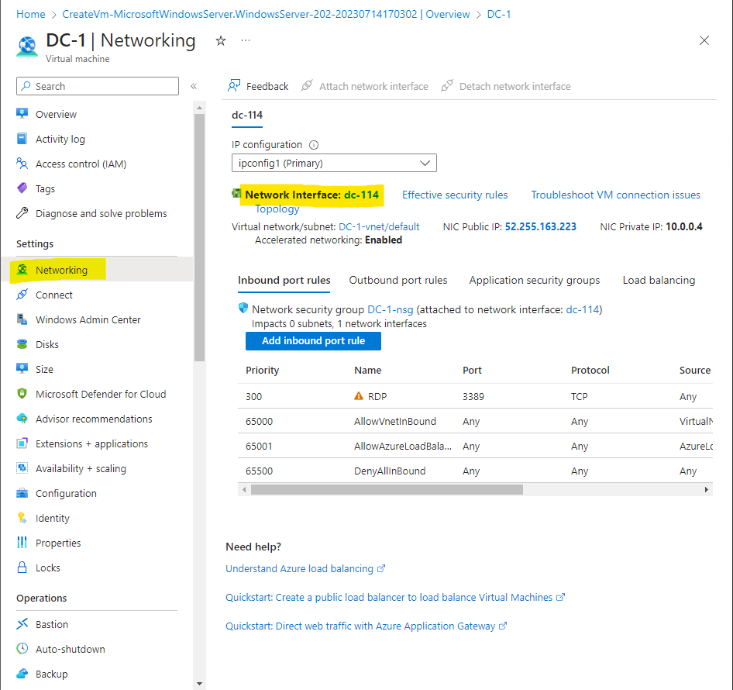Click the Locks padlock icon
This screenshot has width=733, height=690.
tap(22, 567)
